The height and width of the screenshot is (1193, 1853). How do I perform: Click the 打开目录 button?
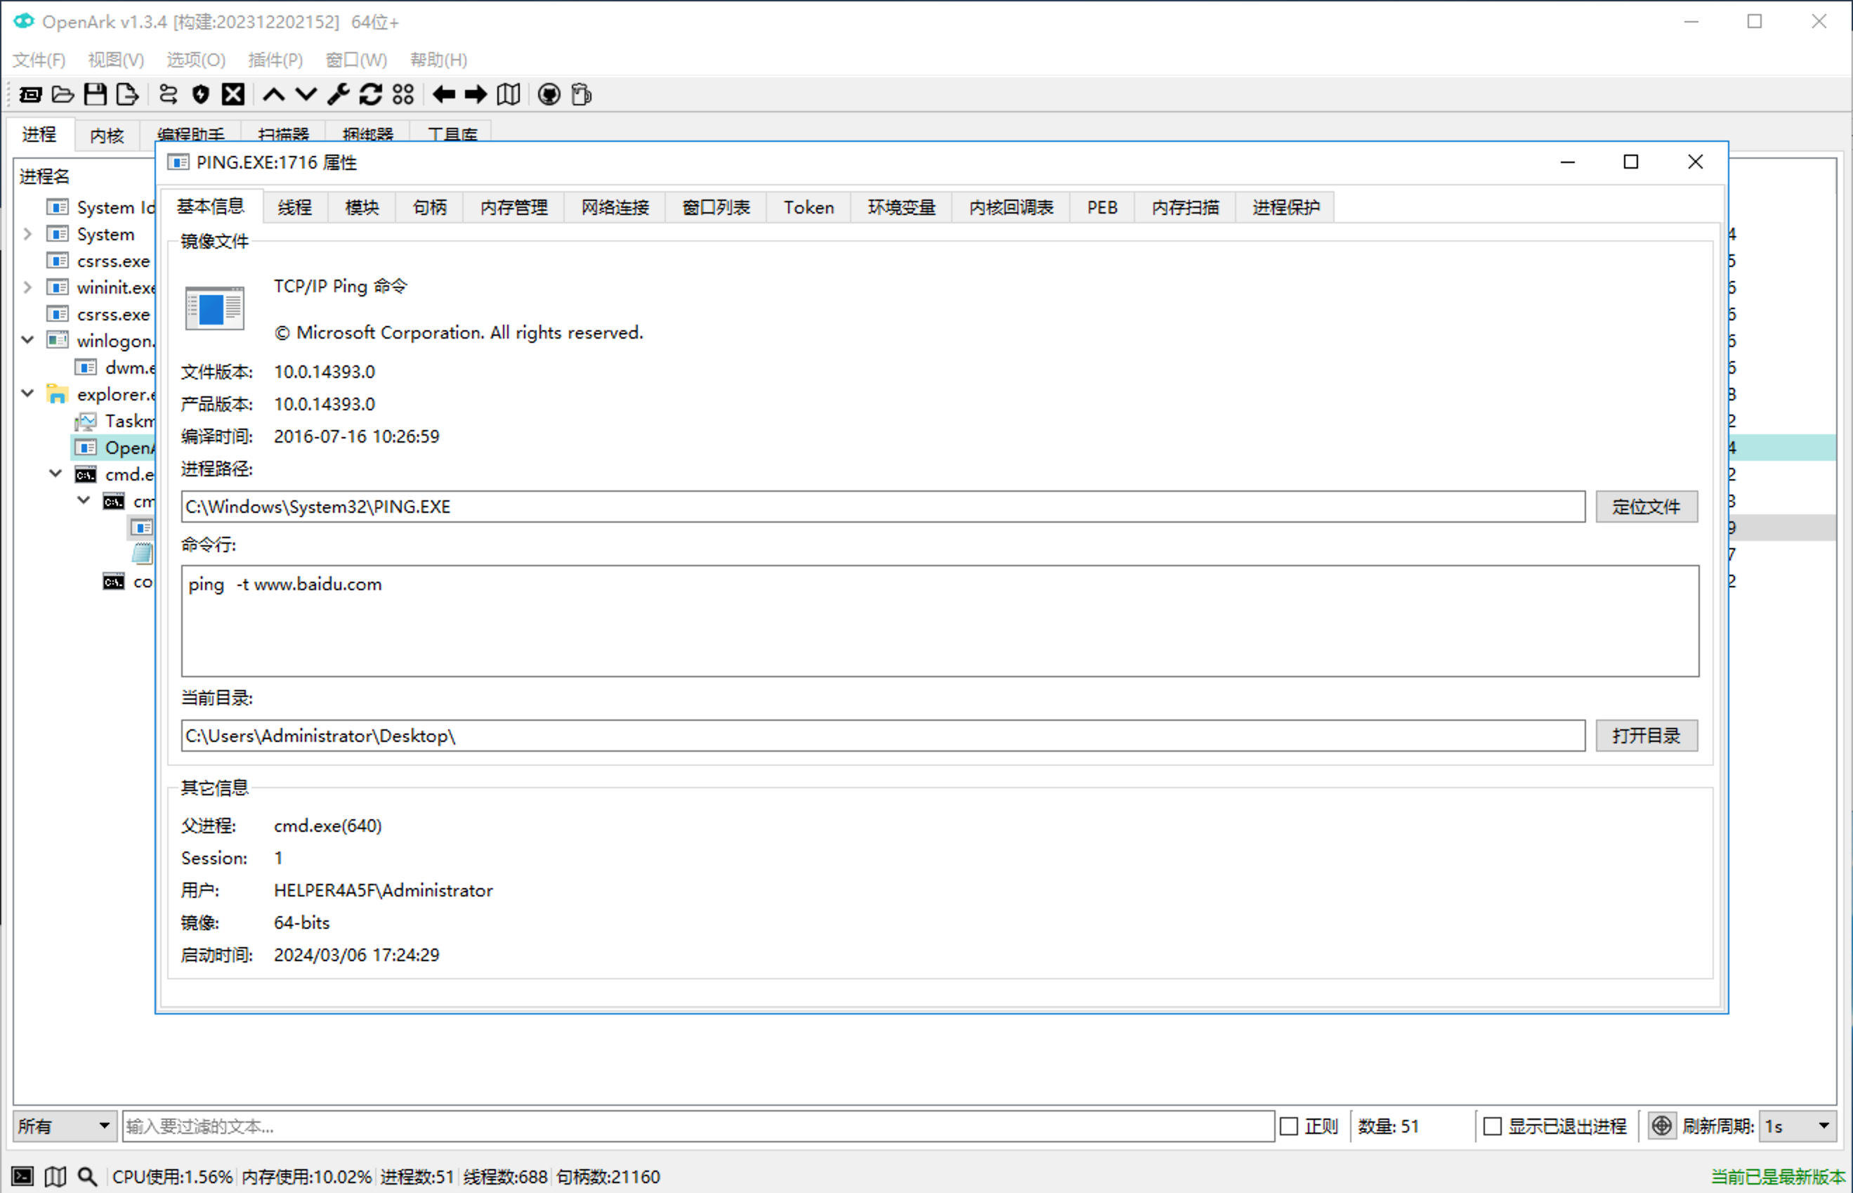(x=1646, y=735)
